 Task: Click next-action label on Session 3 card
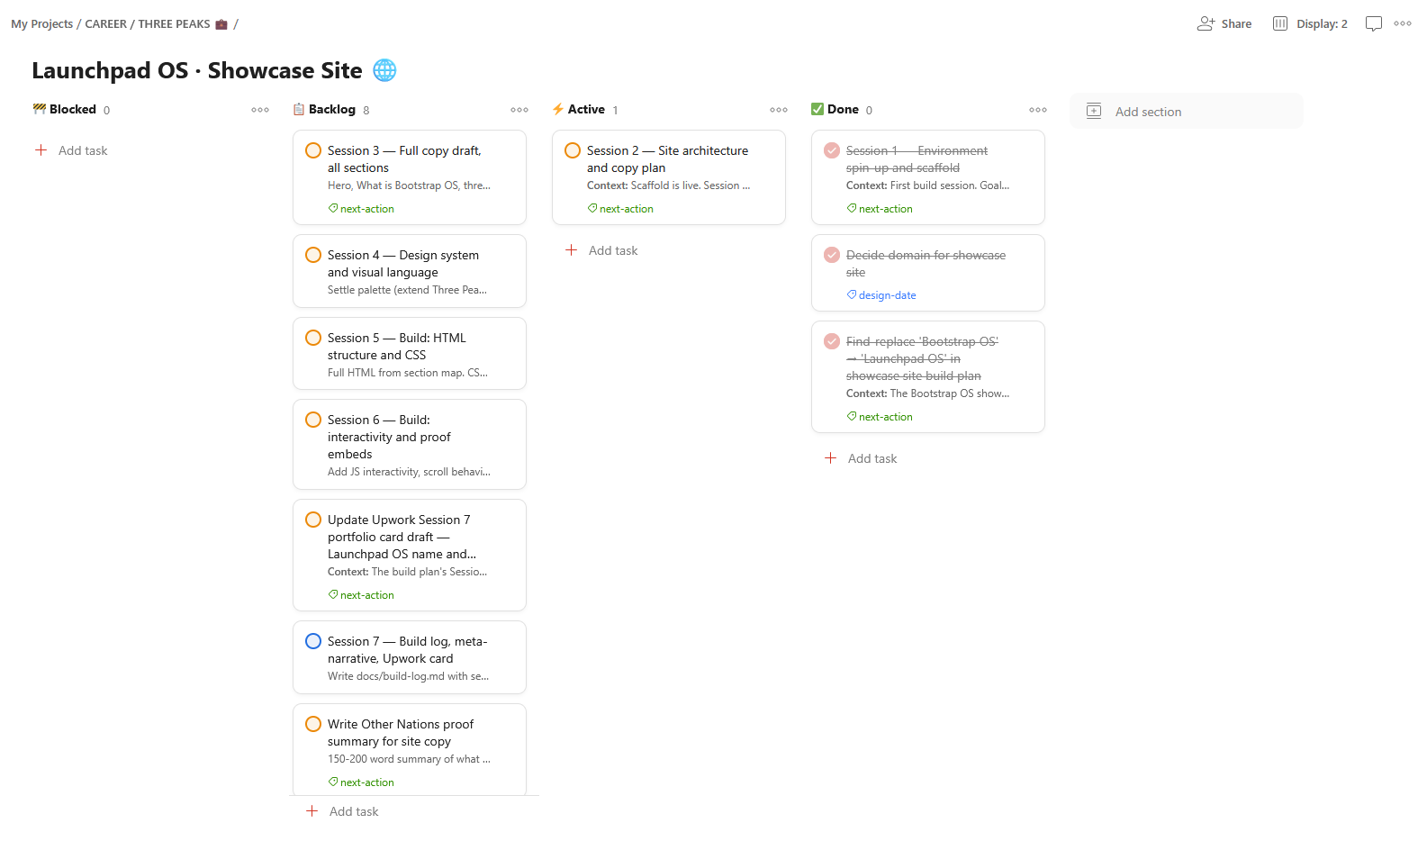tap(361, 209)
